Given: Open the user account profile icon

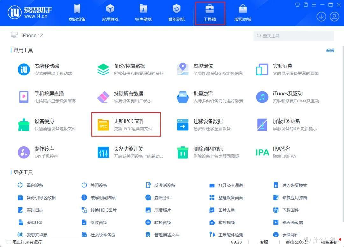Looking at the screenshot, I should click(334, 17).
